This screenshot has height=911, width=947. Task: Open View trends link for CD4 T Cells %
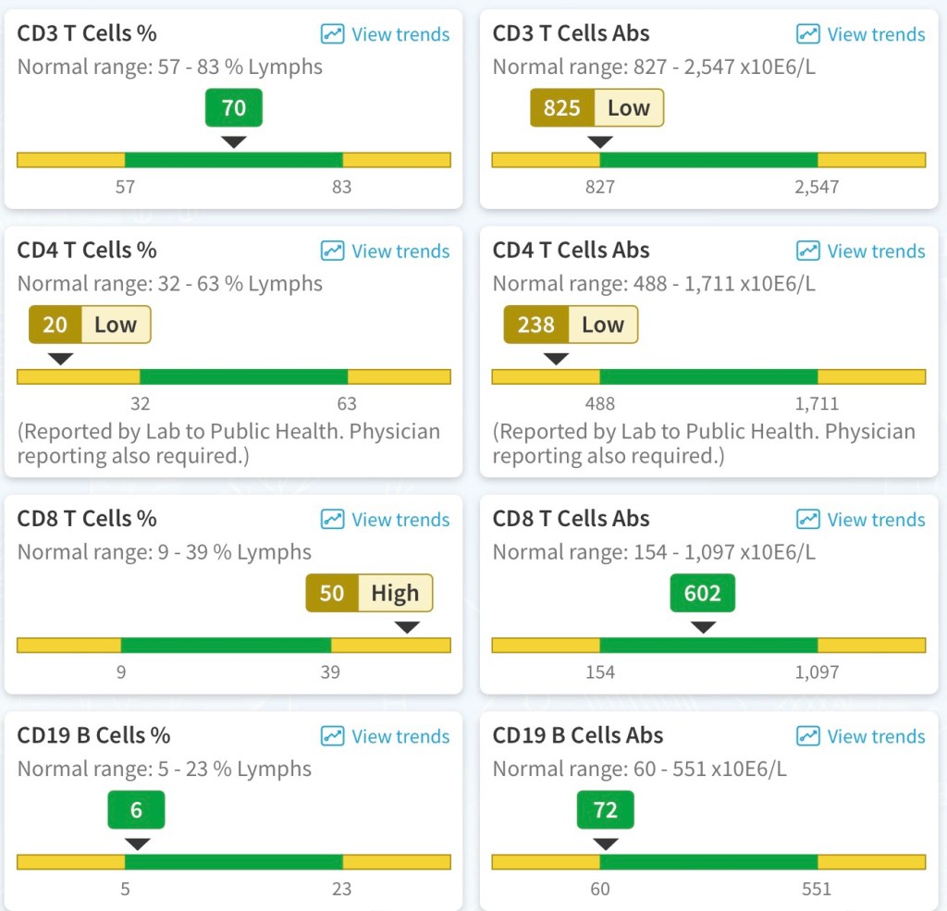[400, 251]
